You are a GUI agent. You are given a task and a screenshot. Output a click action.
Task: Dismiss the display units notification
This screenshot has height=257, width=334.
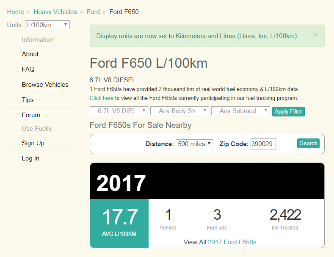click(315, 35)
